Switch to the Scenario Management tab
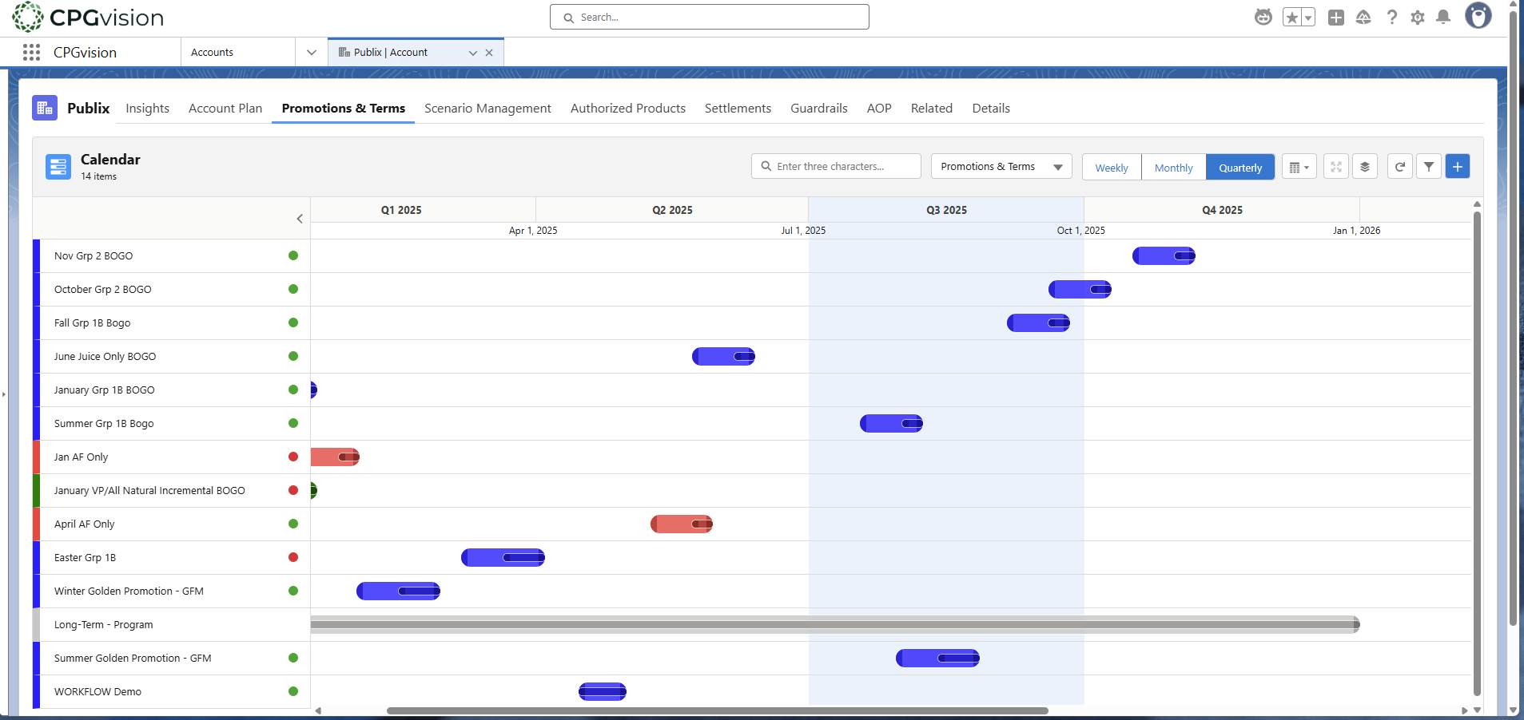The image size is (1524, 720). coord(487,108)
